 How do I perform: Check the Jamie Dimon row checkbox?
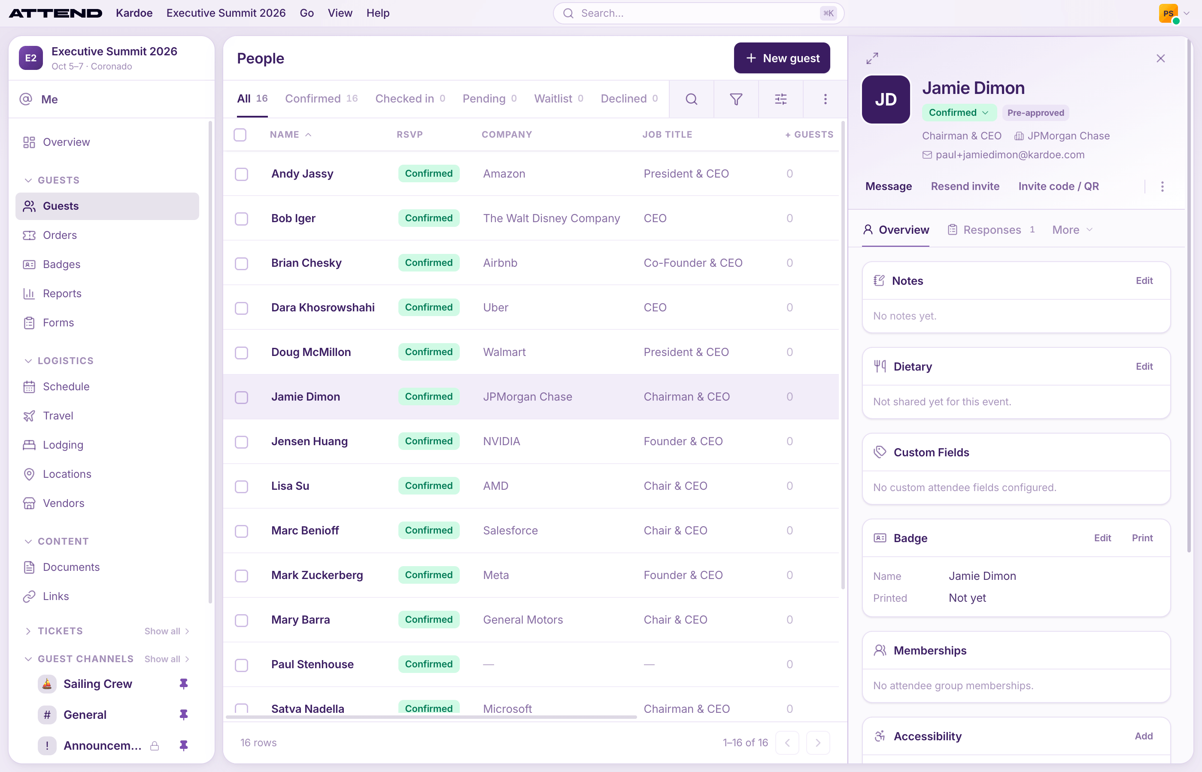pos(241,397)
